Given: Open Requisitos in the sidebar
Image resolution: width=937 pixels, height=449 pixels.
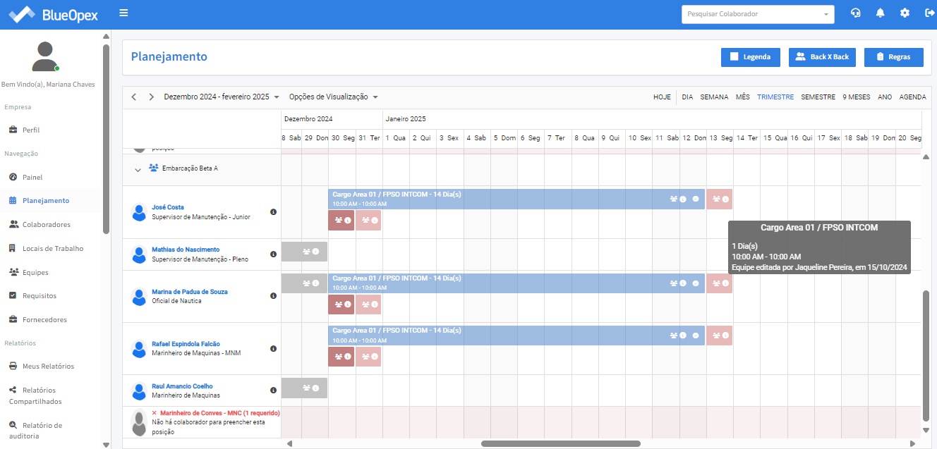Looking at the screenshot, I should 40,296.
